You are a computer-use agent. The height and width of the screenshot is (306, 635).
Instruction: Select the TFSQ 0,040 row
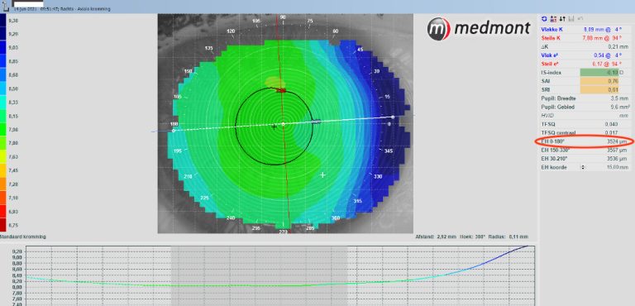tap(585, 123)
